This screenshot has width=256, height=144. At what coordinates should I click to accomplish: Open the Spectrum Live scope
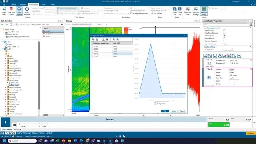[x=188, y=11]
